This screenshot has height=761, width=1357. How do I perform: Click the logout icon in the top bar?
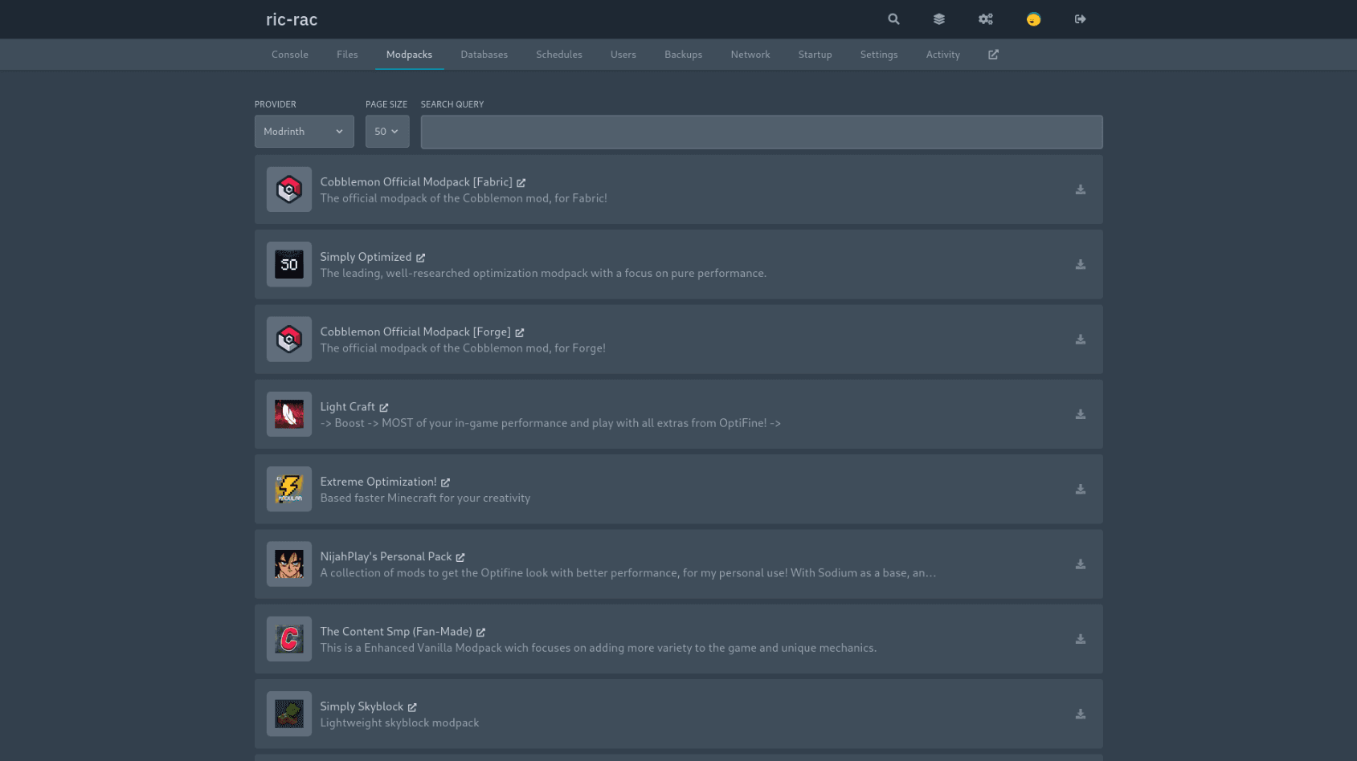[1080, 18]
